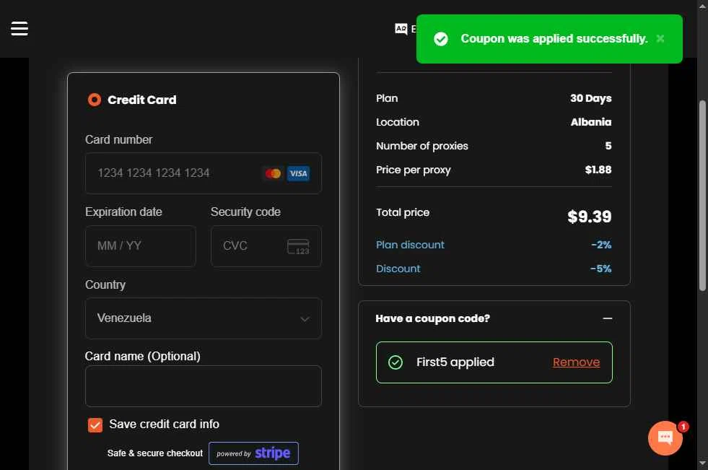Click the Albania location value
This screenshot has height=470, width=708.
591,122
